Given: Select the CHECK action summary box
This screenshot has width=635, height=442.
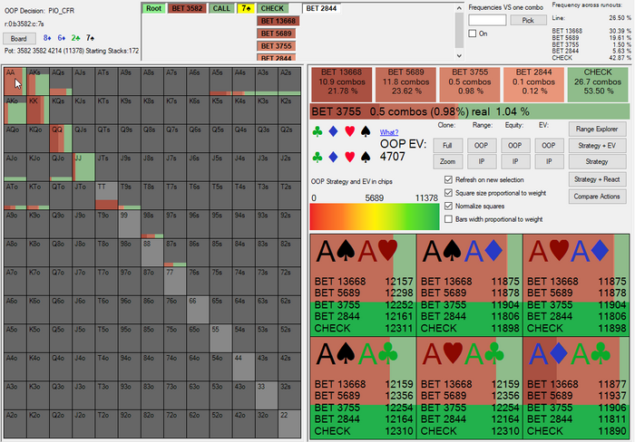Looking at the screenshot, I should [x=598, y=84].
